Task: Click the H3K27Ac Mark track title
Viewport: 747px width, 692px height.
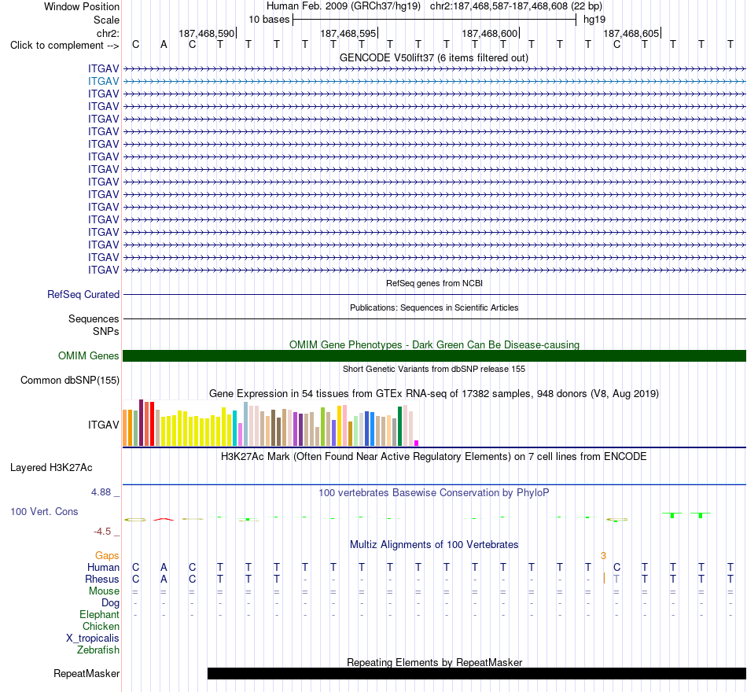Action: (433, 457)
